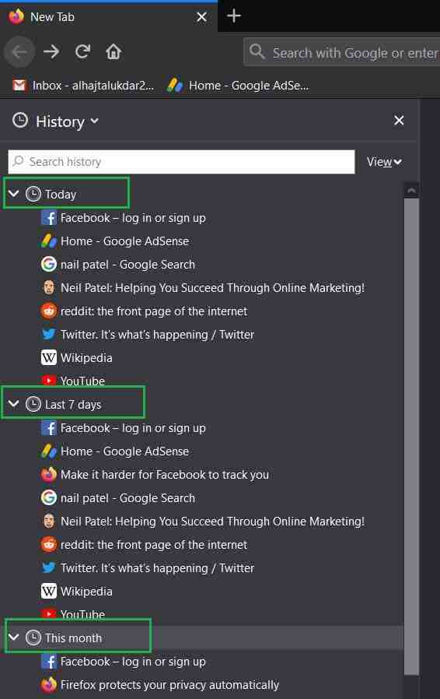Click the browser Back arrow button
Viewport: 440px width, 699px height.
(x=19, y=52)
